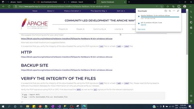Viewport: 194px width, 109px height.
Task: Click the Microsoft Edge taskbar icon
Action: click(84, 106)
